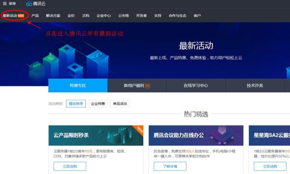Open the 开发者 navigation item
This screenshot has height=174, width=290.
point(141,16)
